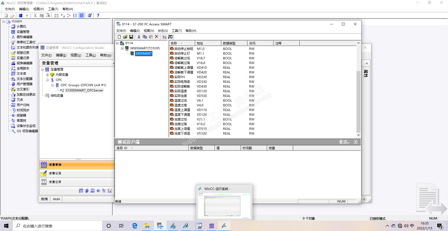Expand the 属性 properties side panel chevron
Viewport: 448px width, 231px height.
tap(367, 63)
